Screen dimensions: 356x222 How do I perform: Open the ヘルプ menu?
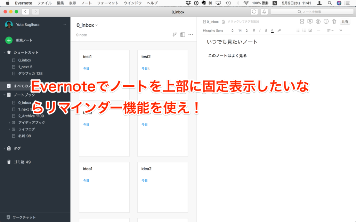152,3
